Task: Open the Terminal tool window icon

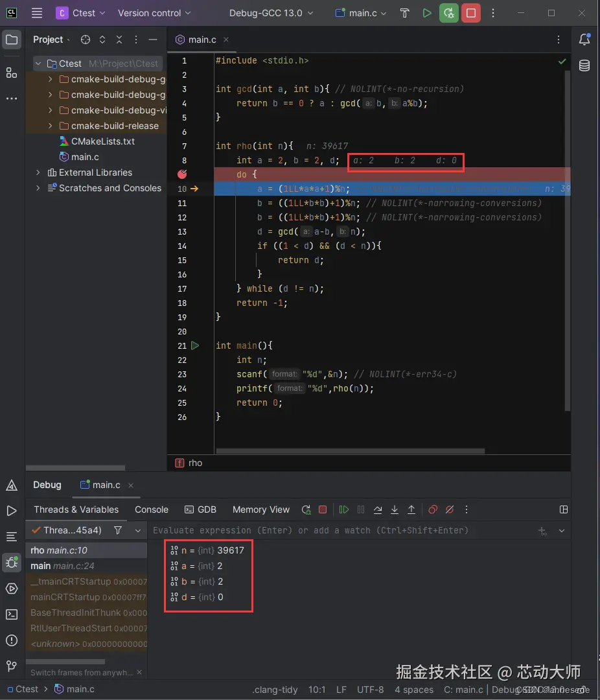Action: pos(12,614)
